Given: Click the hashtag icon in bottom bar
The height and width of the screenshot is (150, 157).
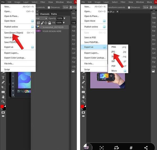Looking at the screenshot, I should [131, 148].
